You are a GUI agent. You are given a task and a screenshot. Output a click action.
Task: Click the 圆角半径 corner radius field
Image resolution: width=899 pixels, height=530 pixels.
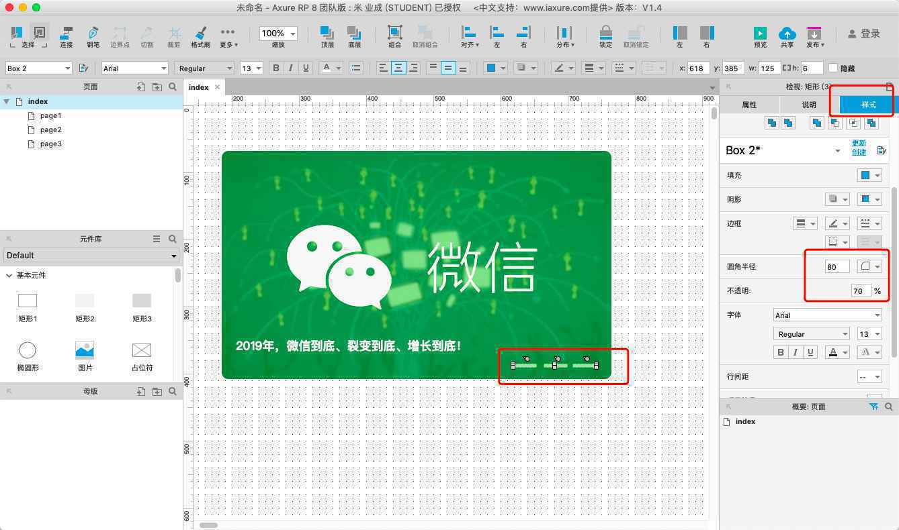837,266
